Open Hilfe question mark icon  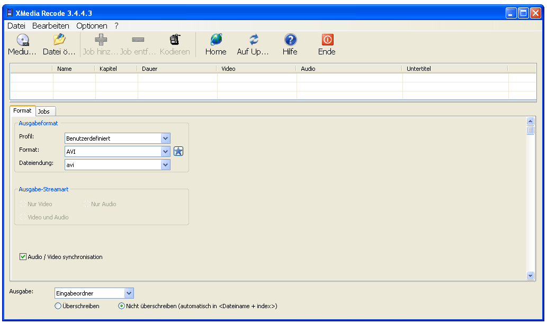[x=290, y=40]
